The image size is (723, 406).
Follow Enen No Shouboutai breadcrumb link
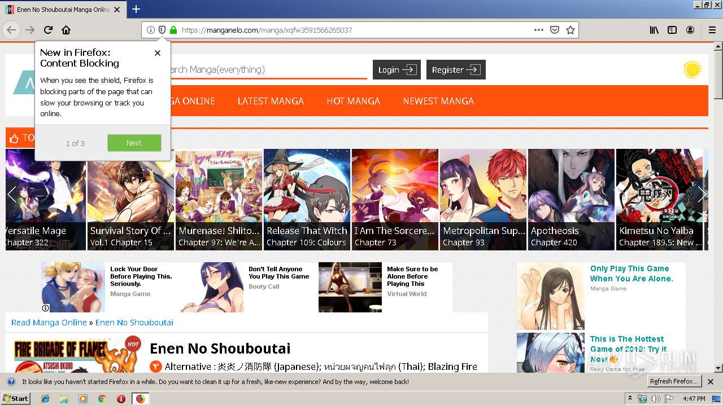click(x=134, y=323)
